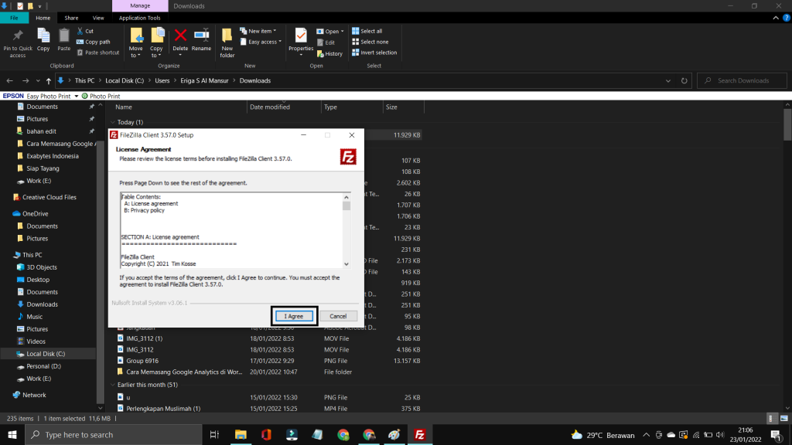The height and width of the screenshot is (445, 792).
Task: Cancel the FileZilla Client setup
Action: tap(338, 315)
